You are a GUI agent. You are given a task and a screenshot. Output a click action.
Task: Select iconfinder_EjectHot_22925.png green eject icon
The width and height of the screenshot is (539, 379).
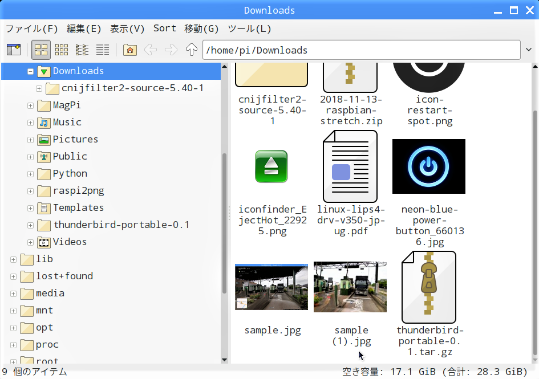click(271, 166)
